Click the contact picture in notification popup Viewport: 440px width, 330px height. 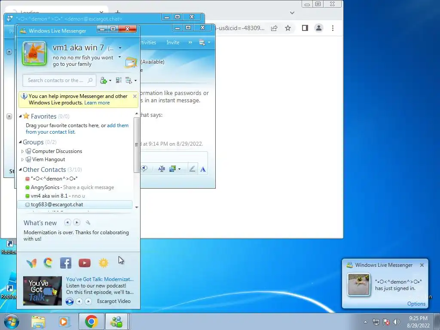[x=359, y=284]
